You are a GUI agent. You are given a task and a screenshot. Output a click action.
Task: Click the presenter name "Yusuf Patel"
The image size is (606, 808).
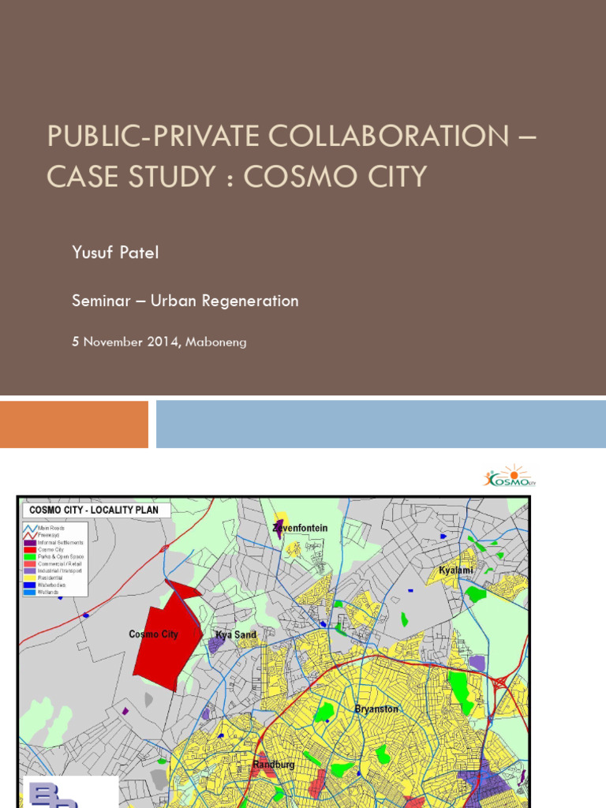(115, 252)
